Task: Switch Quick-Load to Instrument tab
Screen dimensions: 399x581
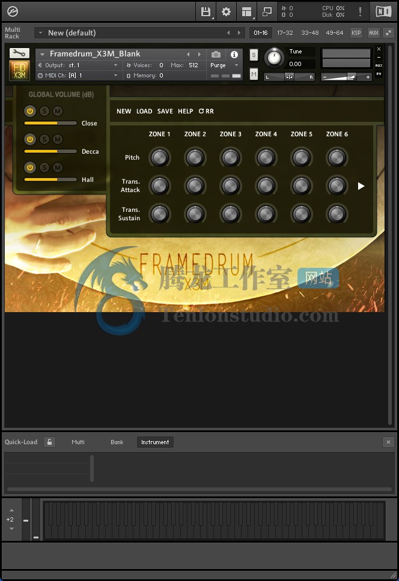Action: pos(155,442)
